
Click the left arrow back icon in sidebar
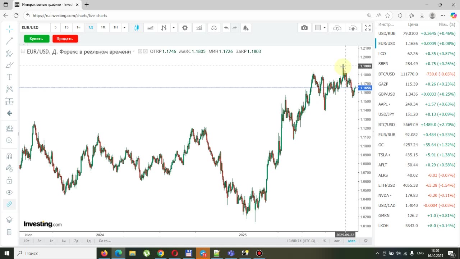point(9,113)
